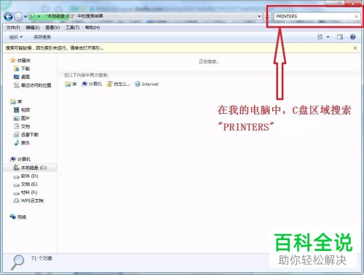364x275 pixels.
Task: Open the help question mark icon
Action: (x=353, y=37)
